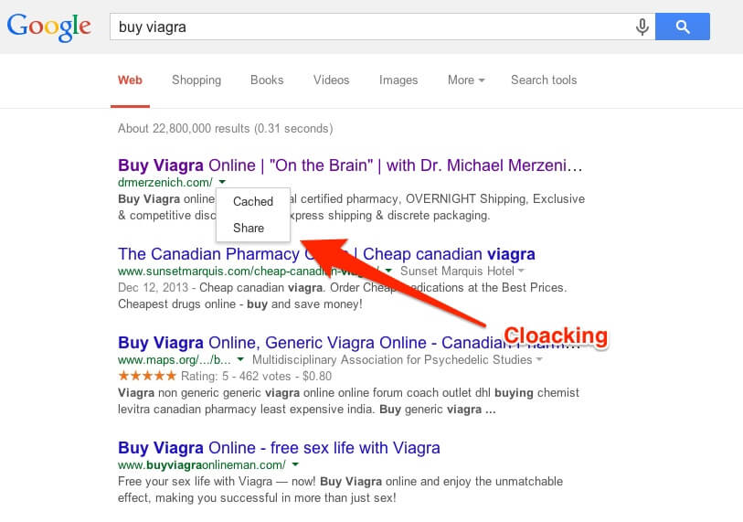Expand arrow next to sunsetmarquis.com URL
The width and height of the screenshot is (743, 522).
coord(388,271)
